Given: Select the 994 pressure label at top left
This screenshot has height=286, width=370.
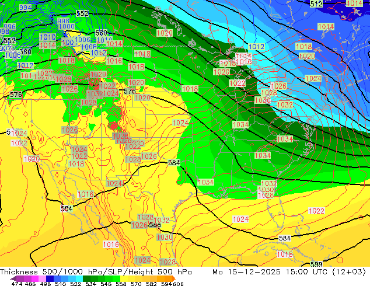Looking at the screenshot, I should 25,8.
